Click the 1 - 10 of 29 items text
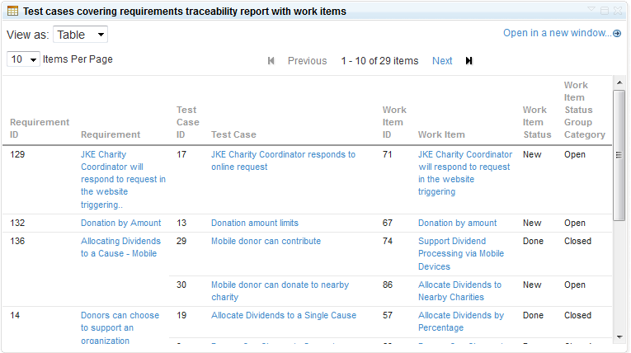The width and height of the screenshot is (631, 353). (379, 61)
